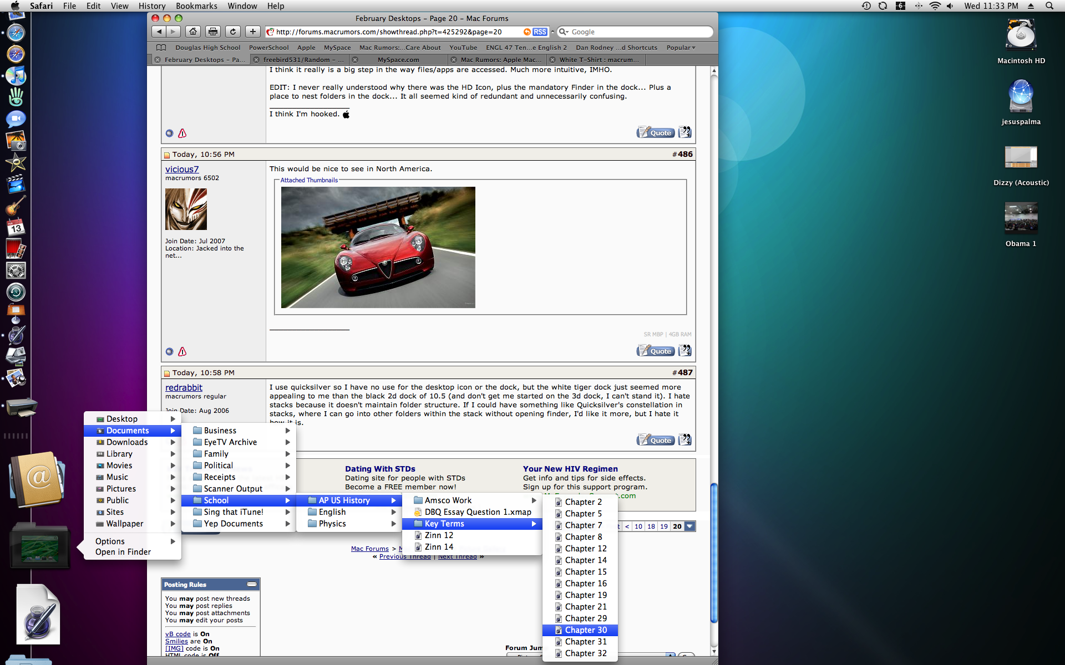
Task: Collapse the Posting Rules box
Action: 252,584
